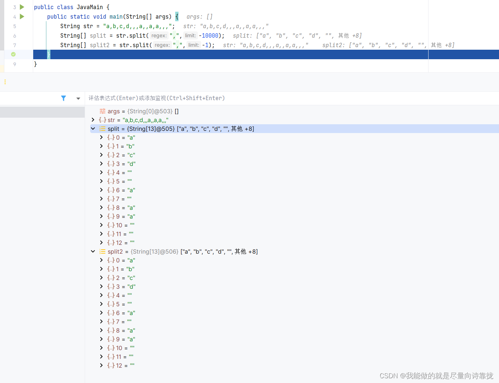Image resolution: width=499 pixels, height=383 pixels.
Task: Click the class name JavaMain in editor
Action: [x=90, y=7]
